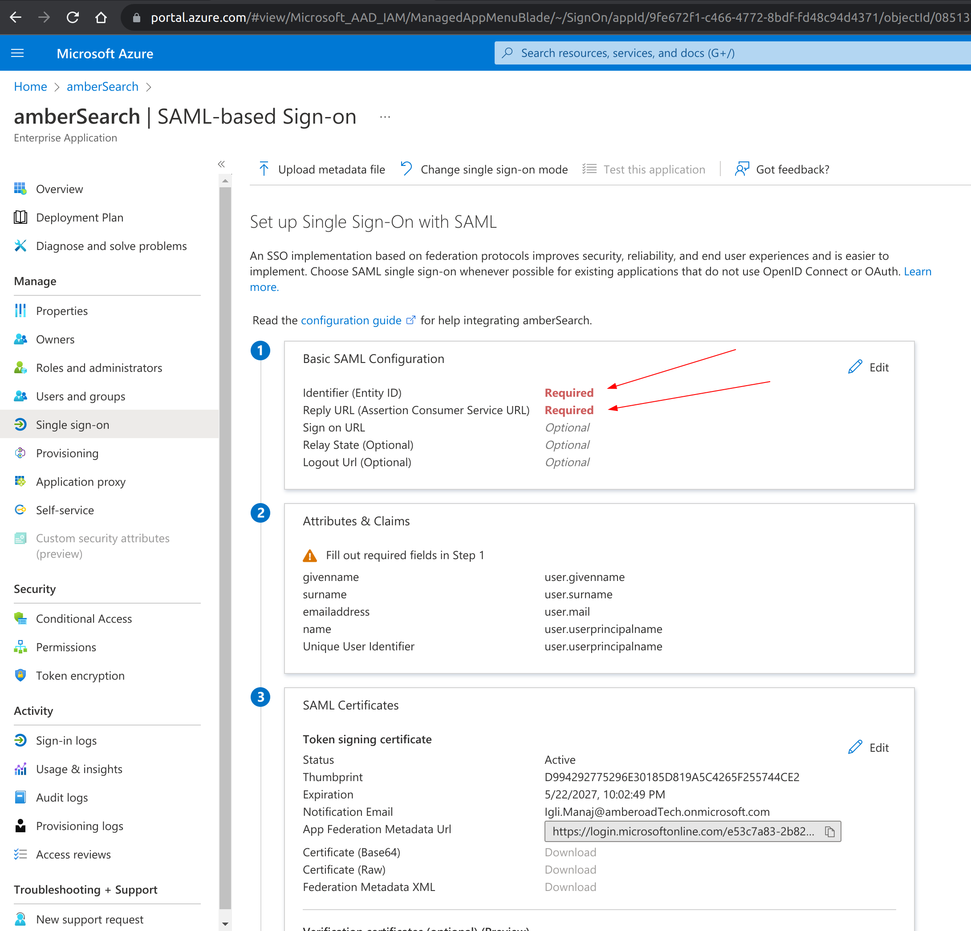The height and width of the screenshot is (931, 971).
Task: Click the Provisioning cycle icon
Action: click(20, 453)
